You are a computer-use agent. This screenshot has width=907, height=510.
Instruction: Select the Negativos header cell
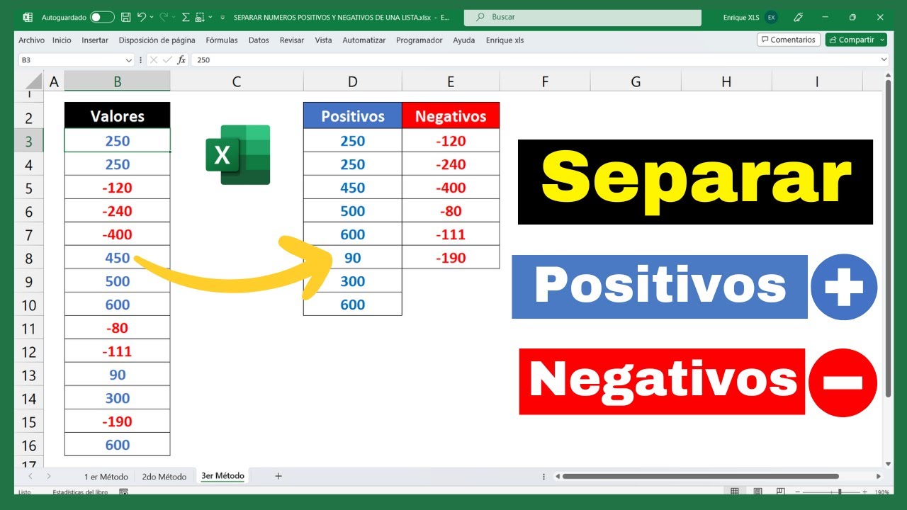[451, 116]
